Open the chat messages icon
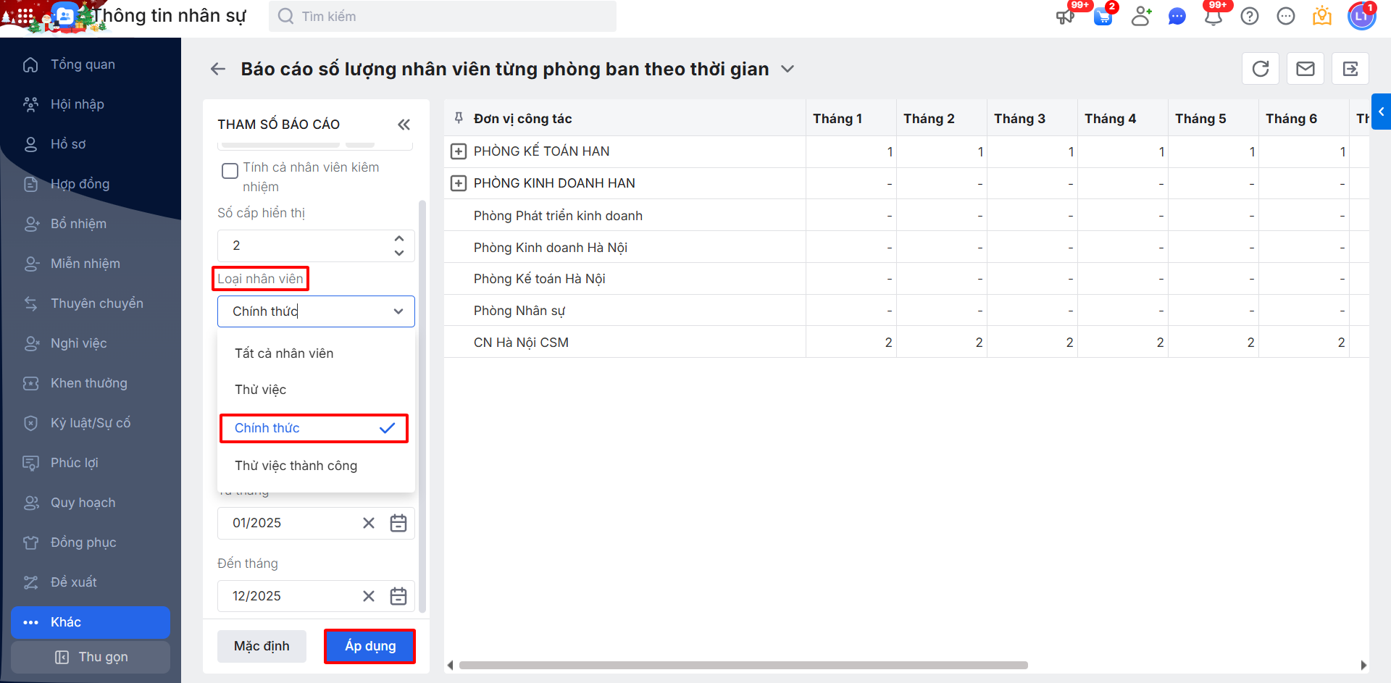This screenshot has height=683, width=1391. click(1177, 17)
